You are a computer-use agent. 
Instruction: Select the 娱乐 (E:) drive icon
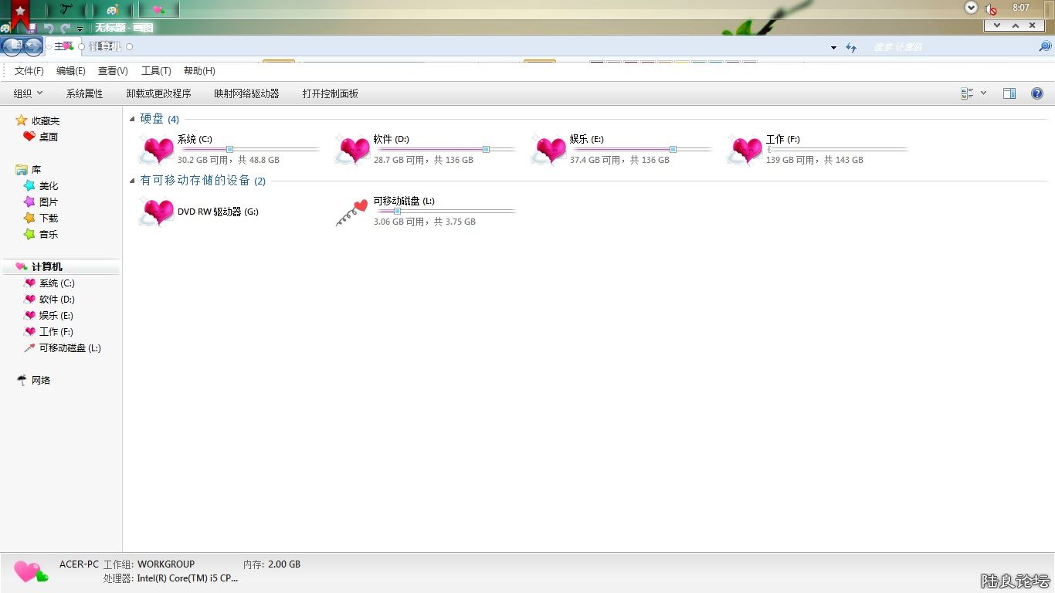click(x=549, y=150)
